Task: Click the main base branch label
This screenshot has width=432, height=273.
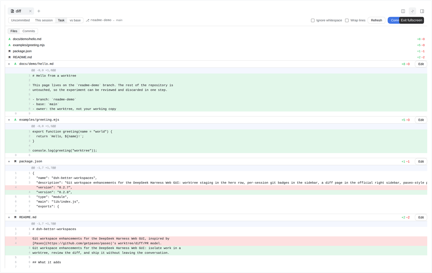Action: pyautogui.click(x=119, y=20)
